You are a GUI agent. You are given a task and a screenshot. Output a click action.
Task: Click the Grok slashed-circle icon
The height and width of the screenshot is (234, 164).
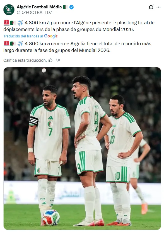pos(151,7)
